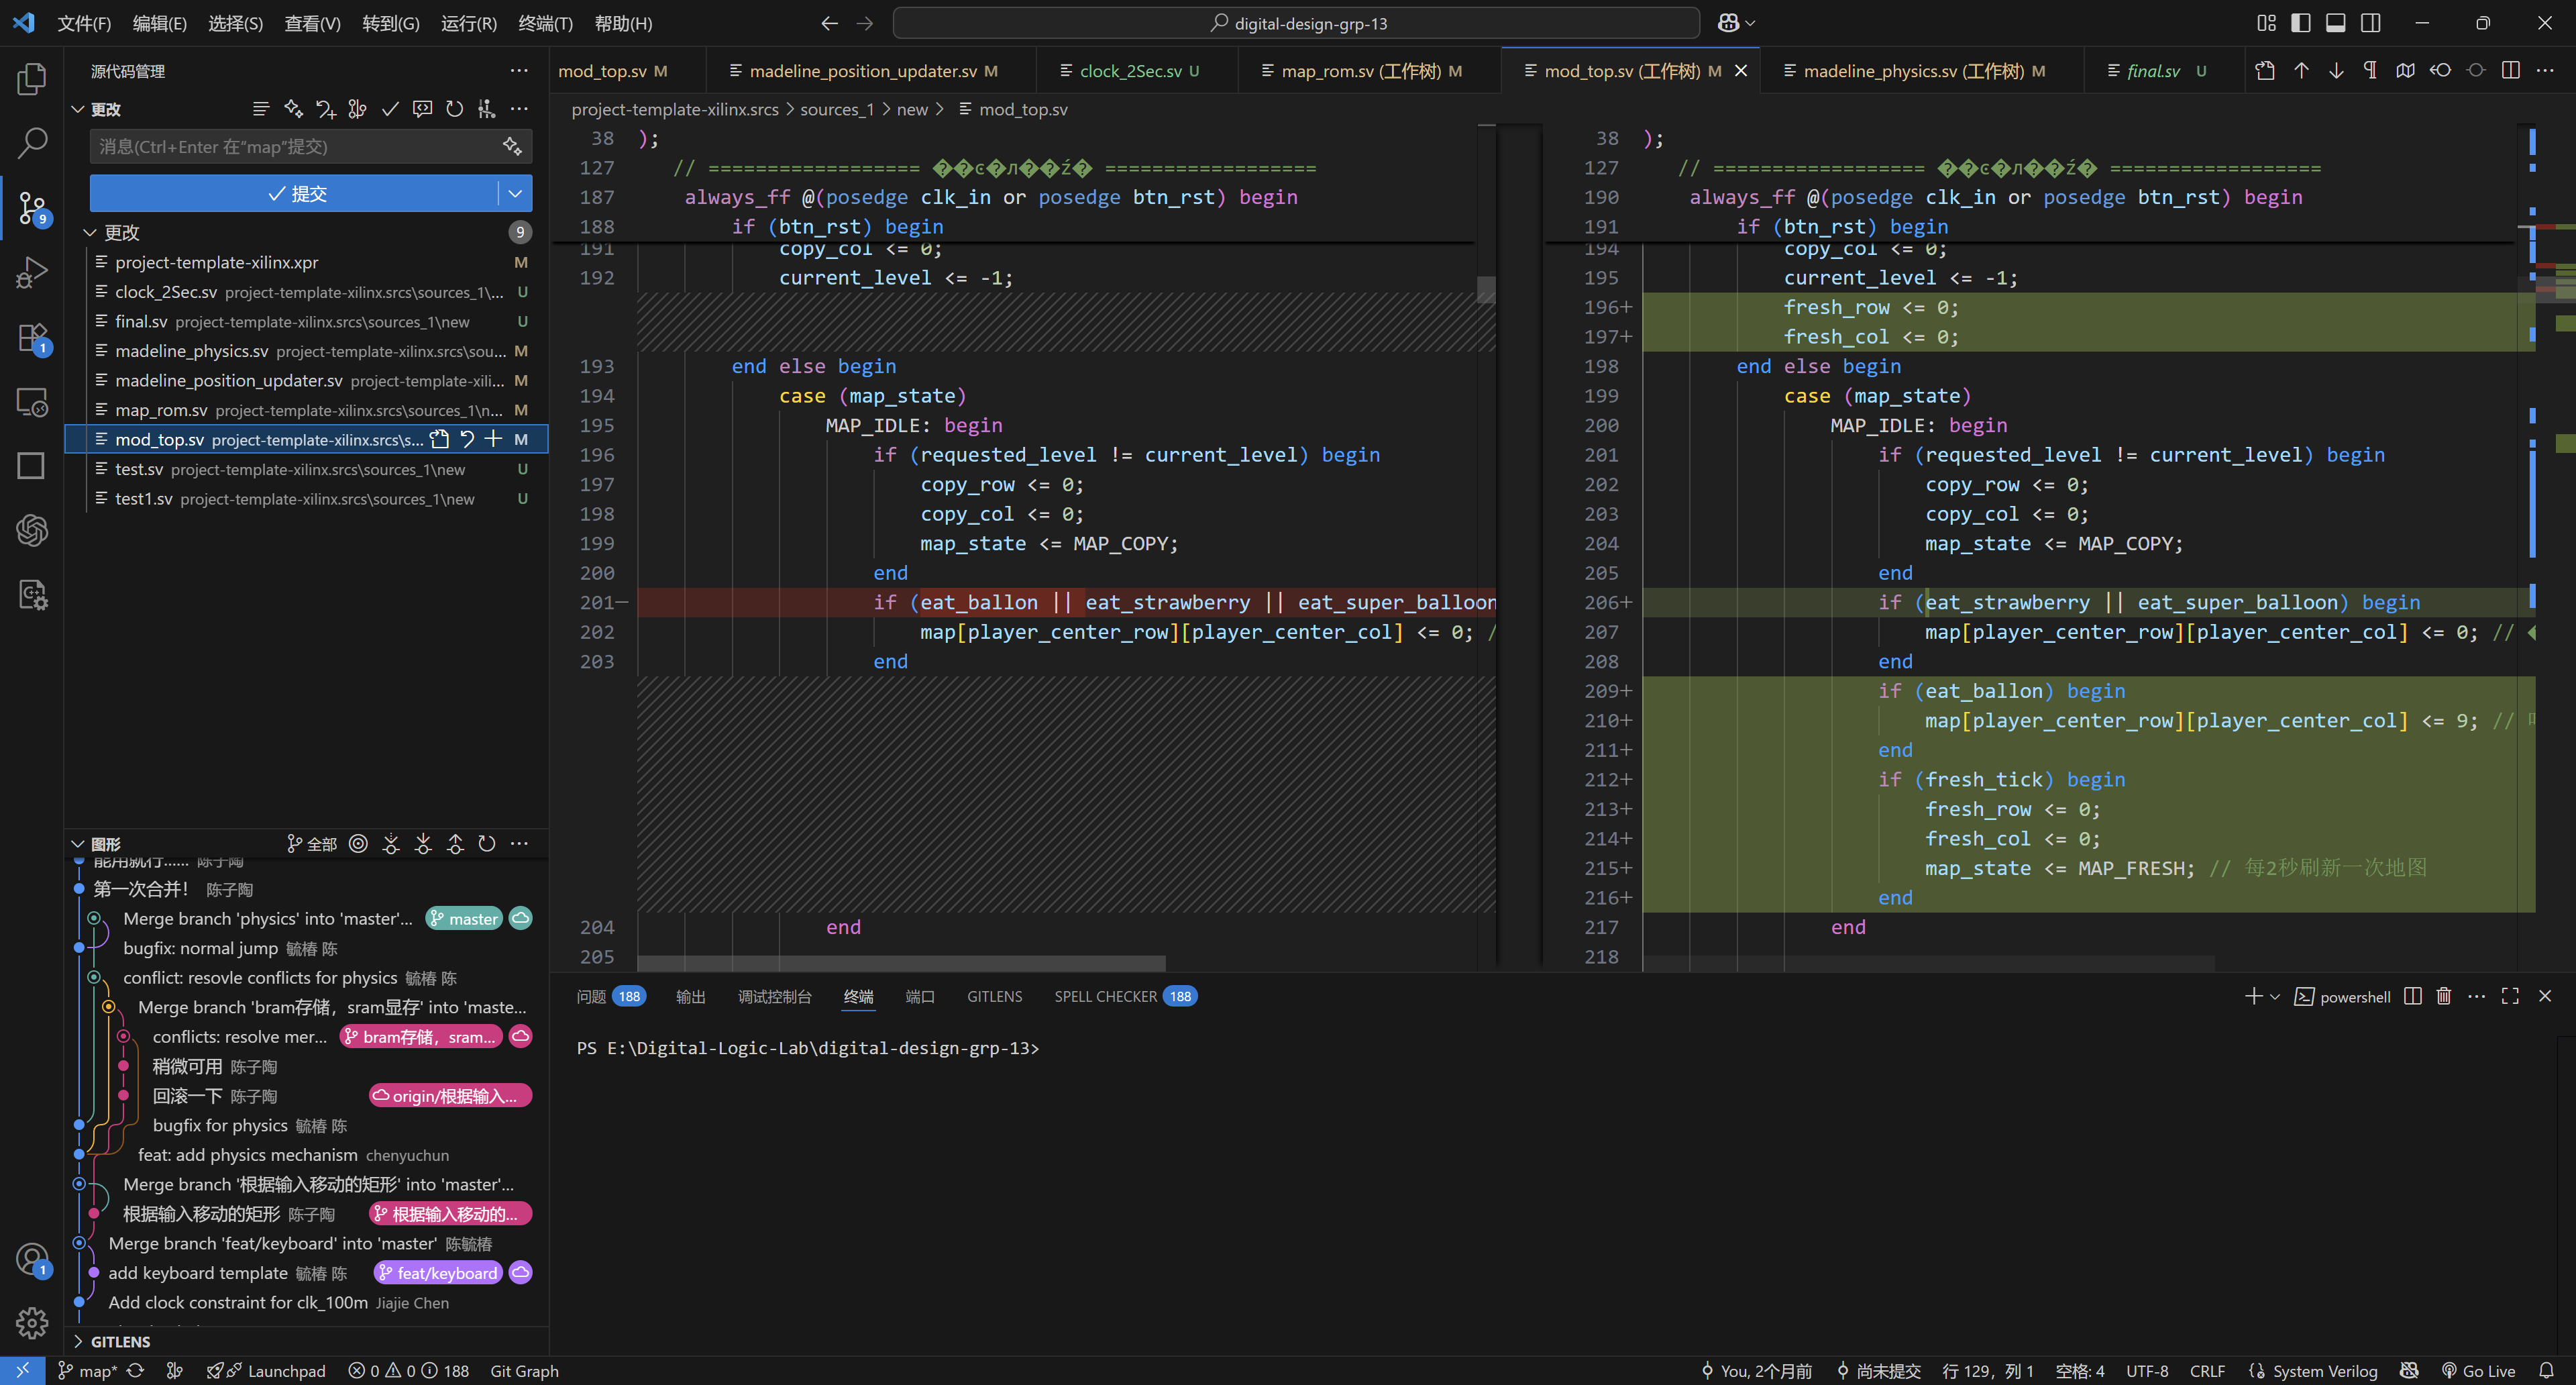
Task: Fetch commits in the graph toolbar
Action: click(391, 844)
